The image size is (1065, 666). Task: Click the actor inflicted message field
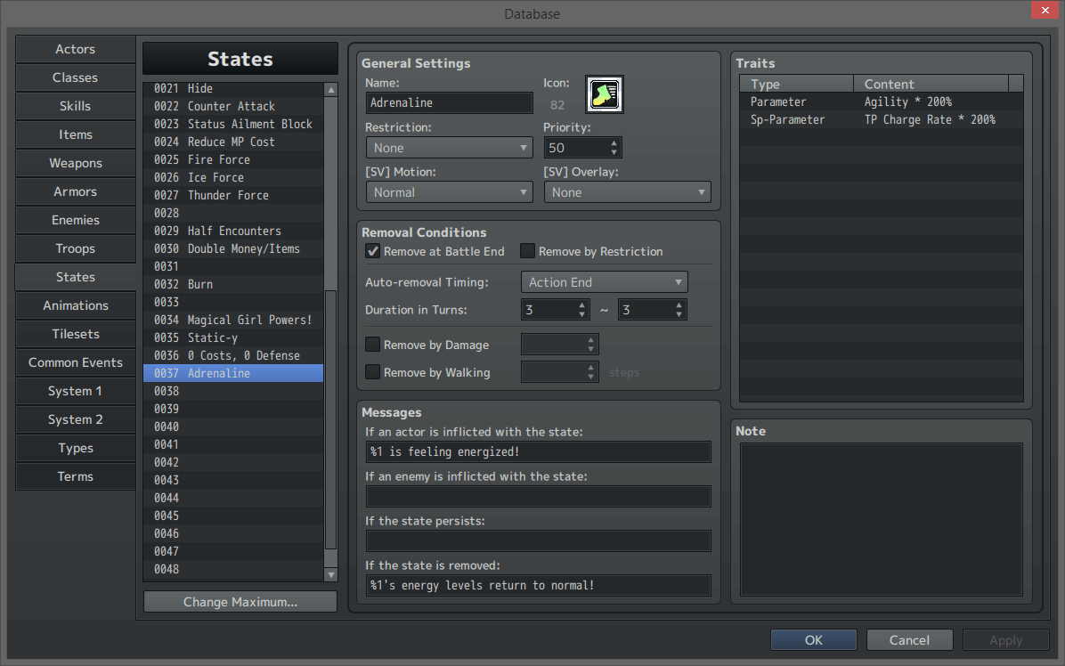[539, 452]
